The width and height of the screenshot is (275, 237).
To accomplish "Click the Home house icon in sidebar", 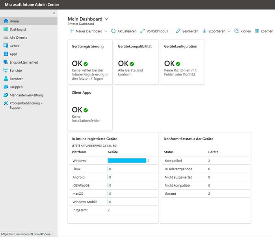I will (6, 21).
